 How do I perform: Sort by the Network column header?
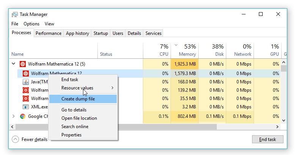[240, 51]
